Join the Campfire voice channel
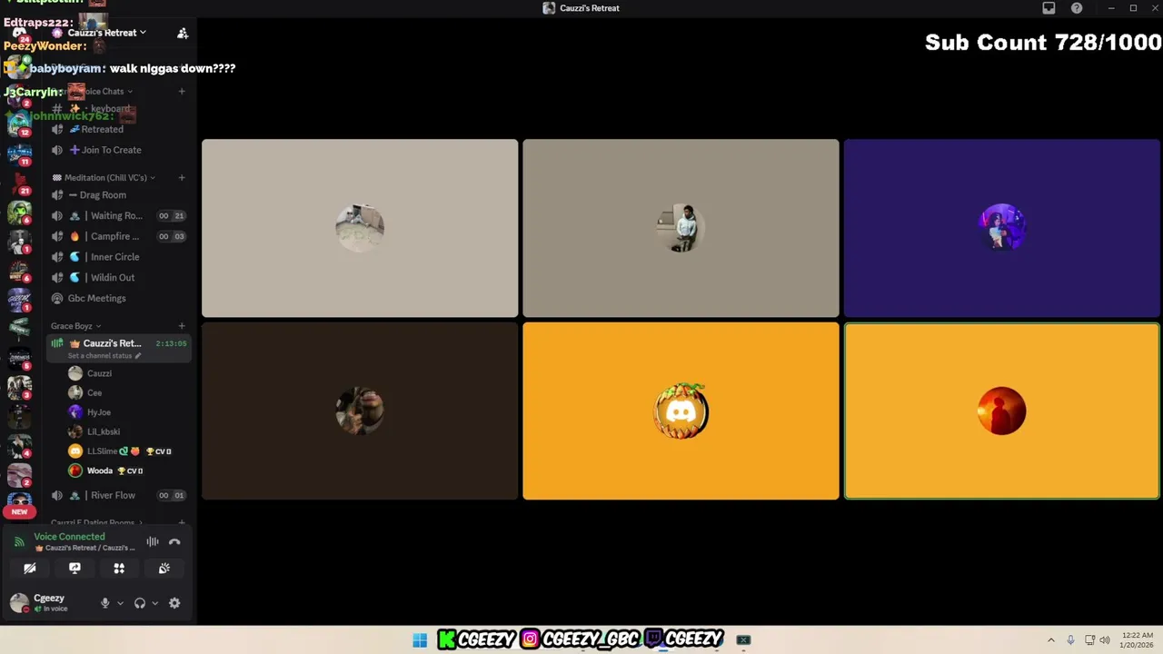 [118, 236]
